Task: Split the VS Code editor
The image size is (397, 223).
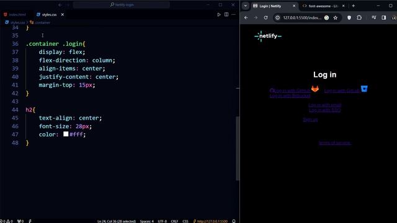Action: (226, 15)
